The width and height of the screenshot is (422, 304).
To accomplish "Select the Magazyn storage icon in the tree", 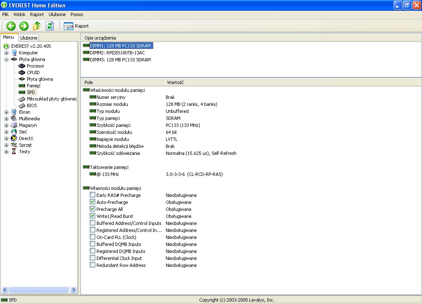I will click(x=14, y=125).
